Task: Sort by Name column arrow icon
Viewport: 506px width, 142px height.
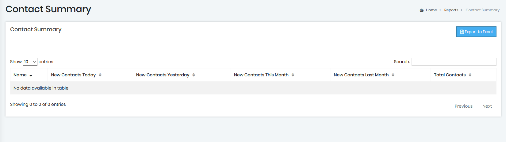Action: click(x=31, y=75)
